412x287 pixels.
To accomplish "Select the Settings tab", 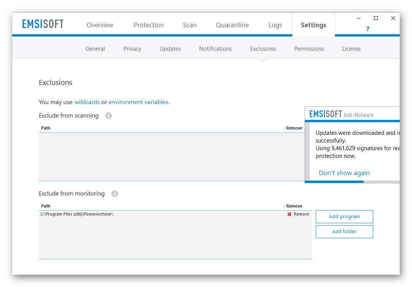I will coord(313,25).
